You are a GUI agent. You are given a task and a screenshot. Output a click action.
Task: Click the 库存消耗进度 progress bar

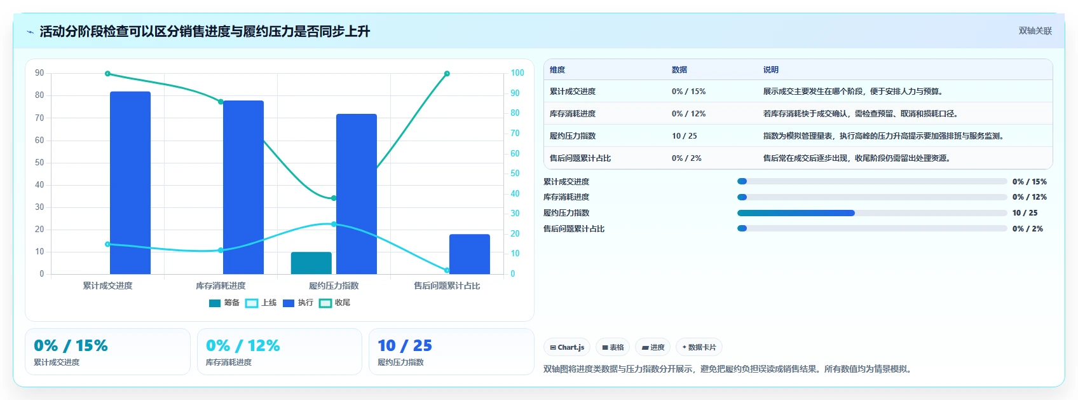point(872,197)
